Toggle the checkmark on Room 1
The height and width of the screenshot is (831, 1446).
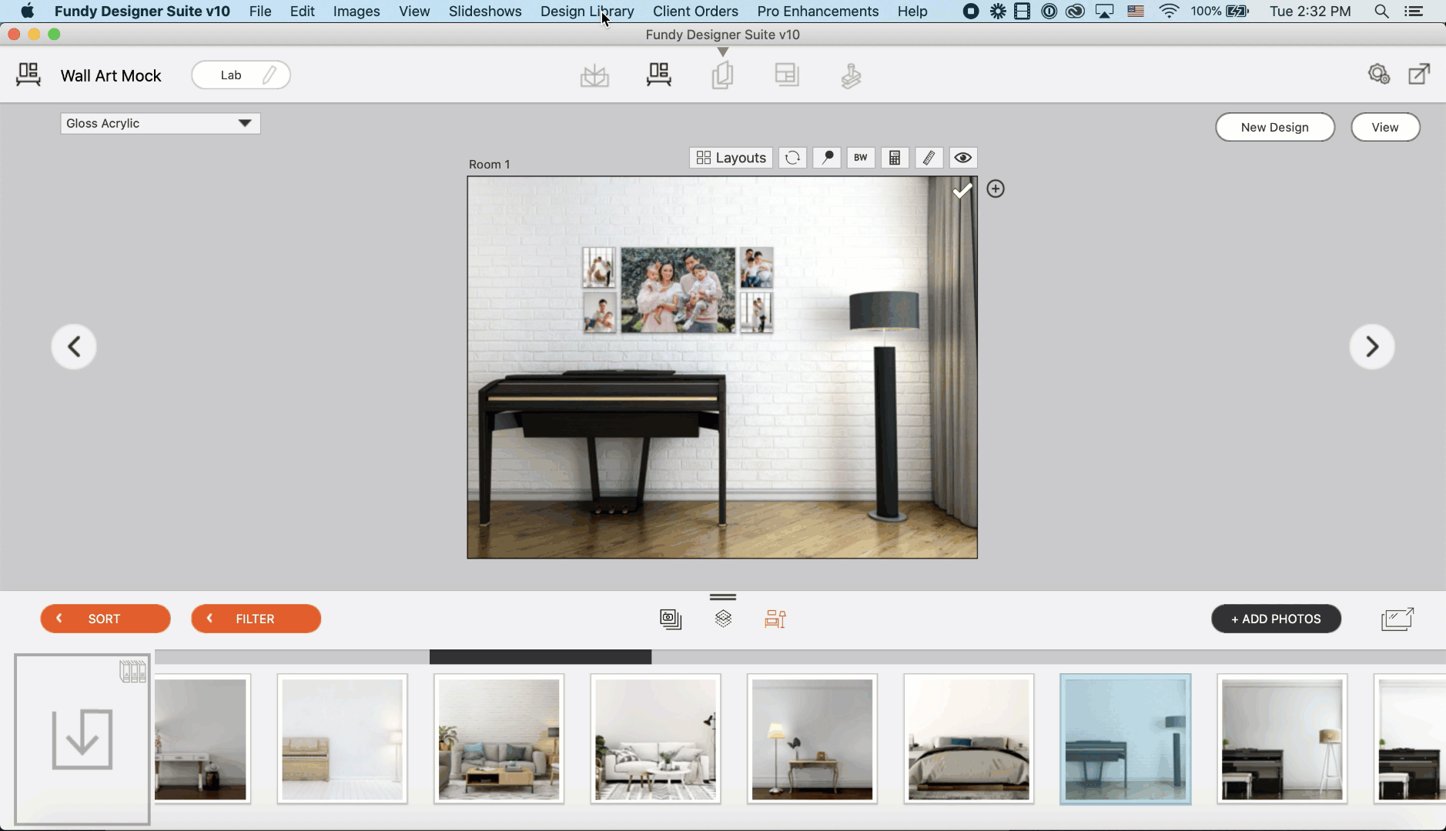click(x=962, y=190)
